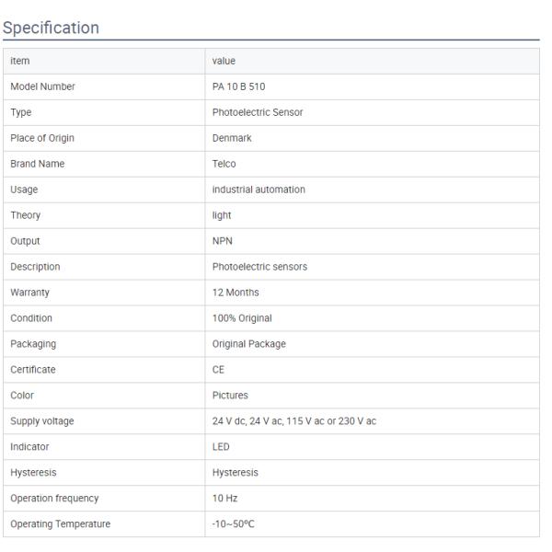This screenshot has width=552, height=552.
Task: Click the Theory row label
Action: click(26, 215)
